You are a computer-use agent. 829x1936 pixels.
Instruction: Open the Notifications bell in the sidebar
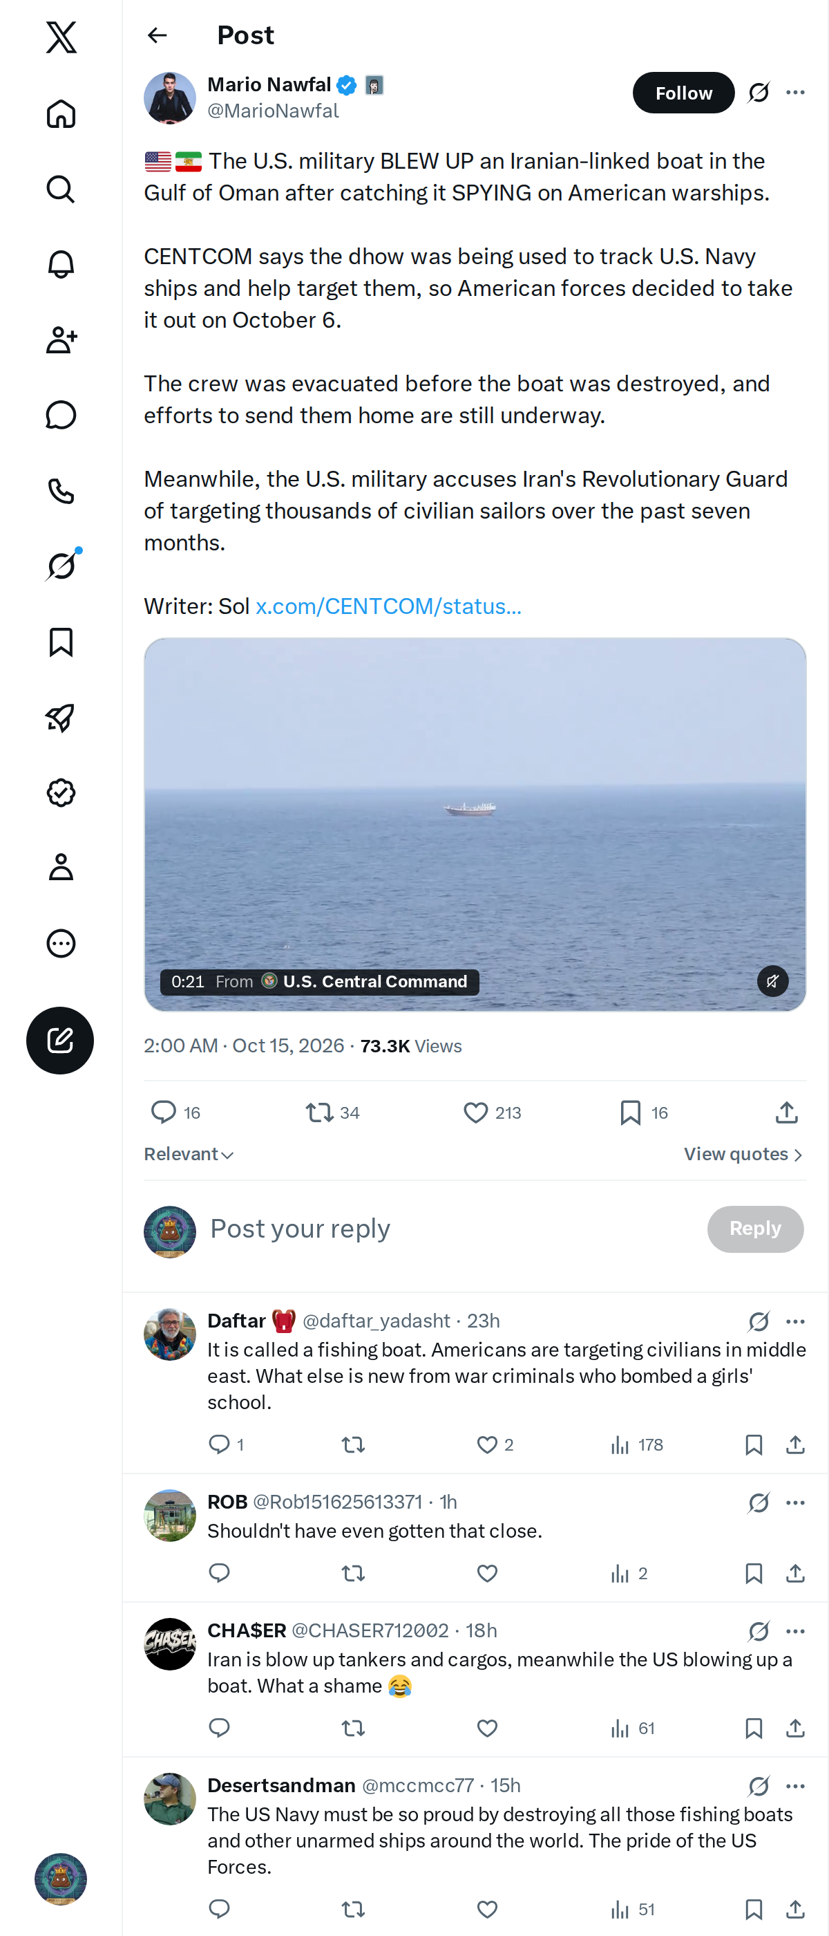point(61,265)
